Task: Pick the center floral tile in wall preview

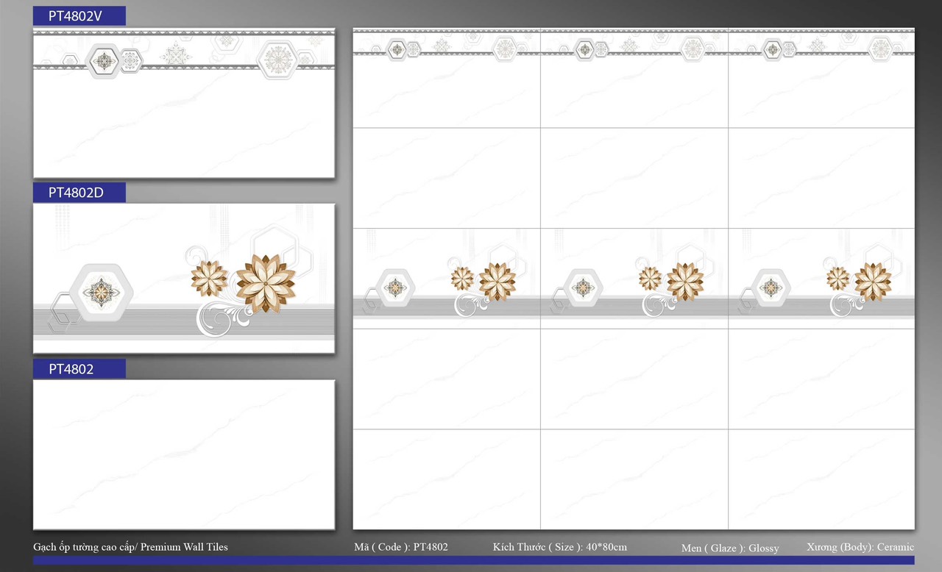Action: [634, 279]
